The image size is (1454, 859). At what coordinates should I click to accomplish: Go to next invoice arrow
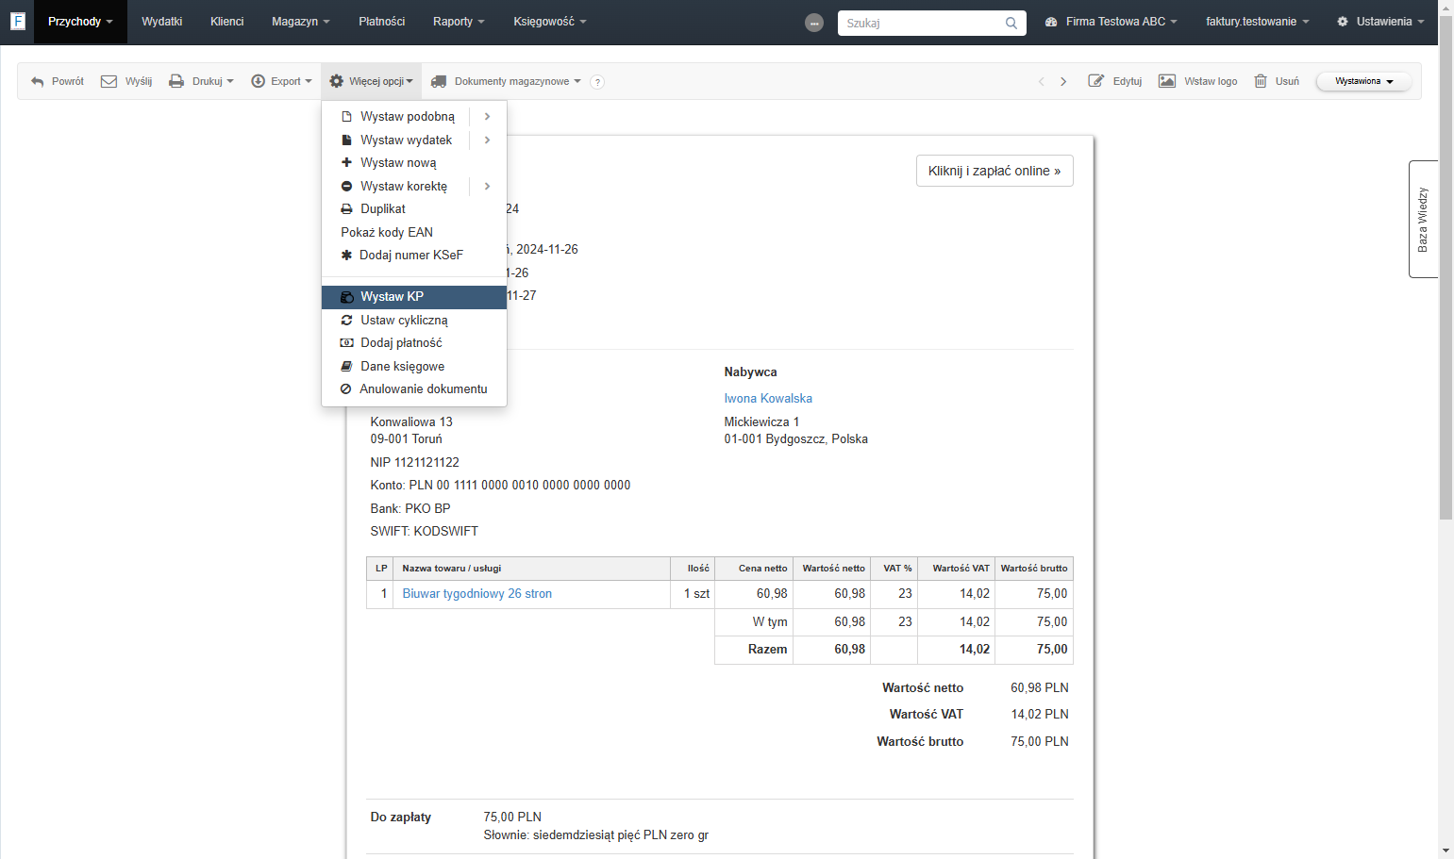pyautogui.click(x=1063, y=82)
